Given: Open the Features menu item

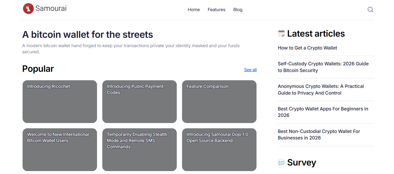Looking at the screenshot, I should tap(216, 10).
